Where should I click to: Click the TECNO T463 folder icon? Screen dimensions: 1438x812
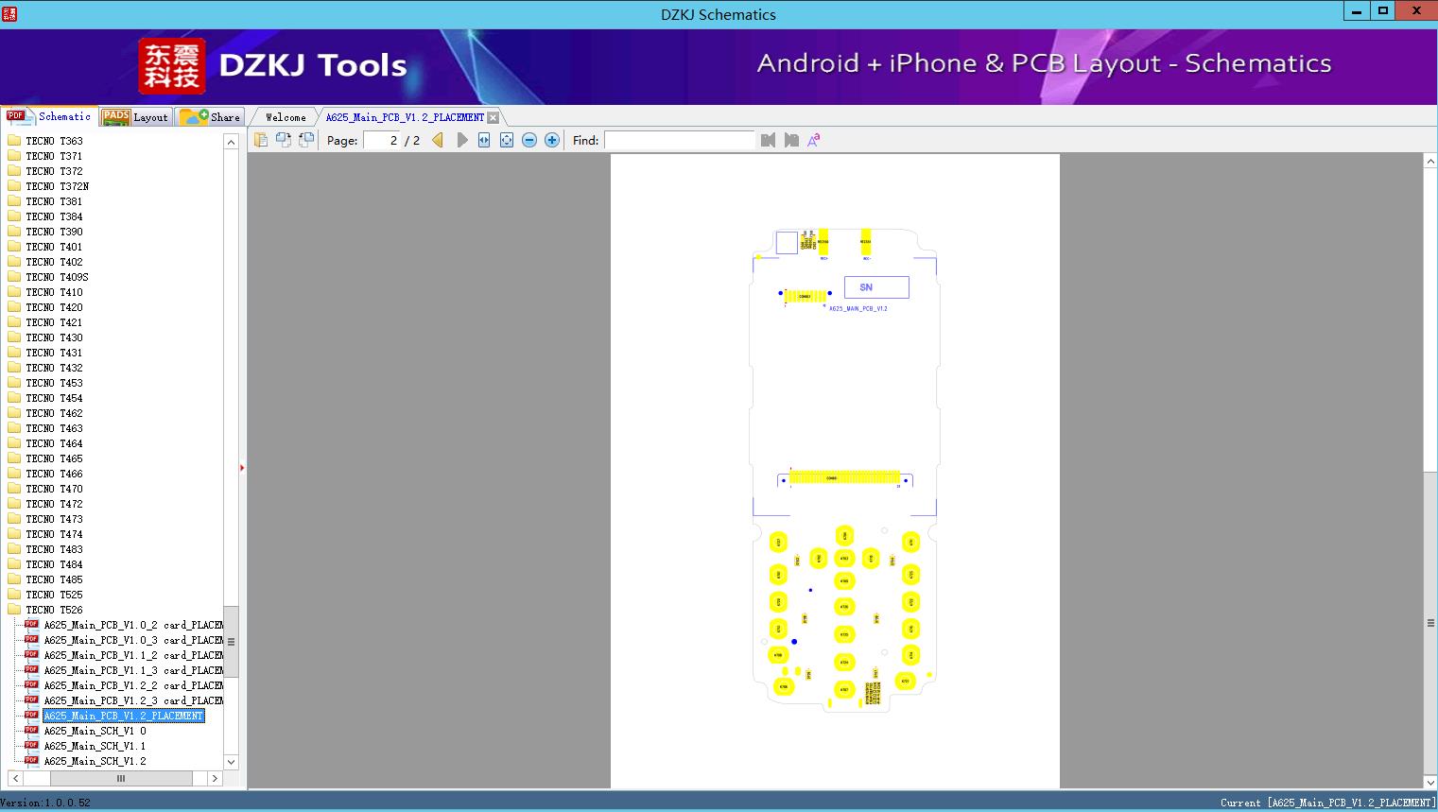point(14,428)
